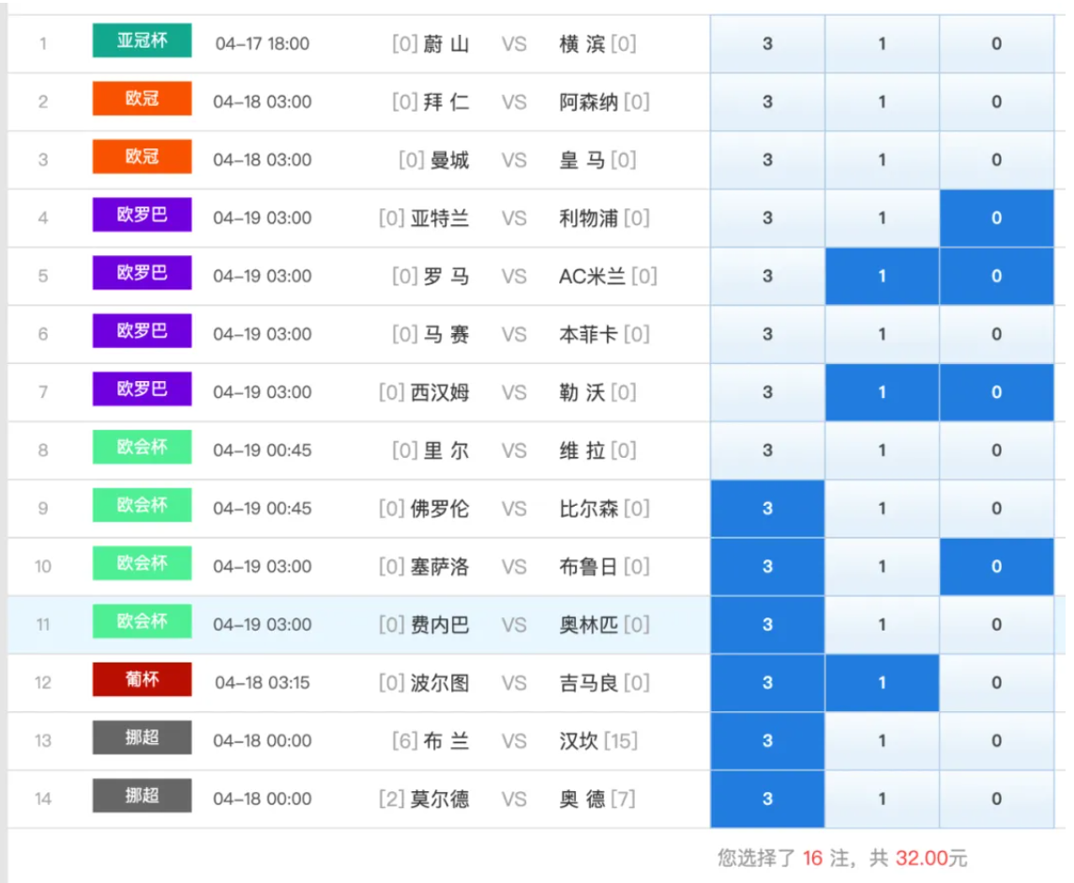The image size is (1074, 883).
Task: Click the 挪超 tag for 莫尔德 match
Action: (x=142, y=796)
